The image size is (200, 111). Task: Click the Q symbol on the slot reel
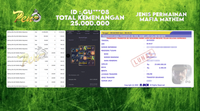click(x=93, y=48)
